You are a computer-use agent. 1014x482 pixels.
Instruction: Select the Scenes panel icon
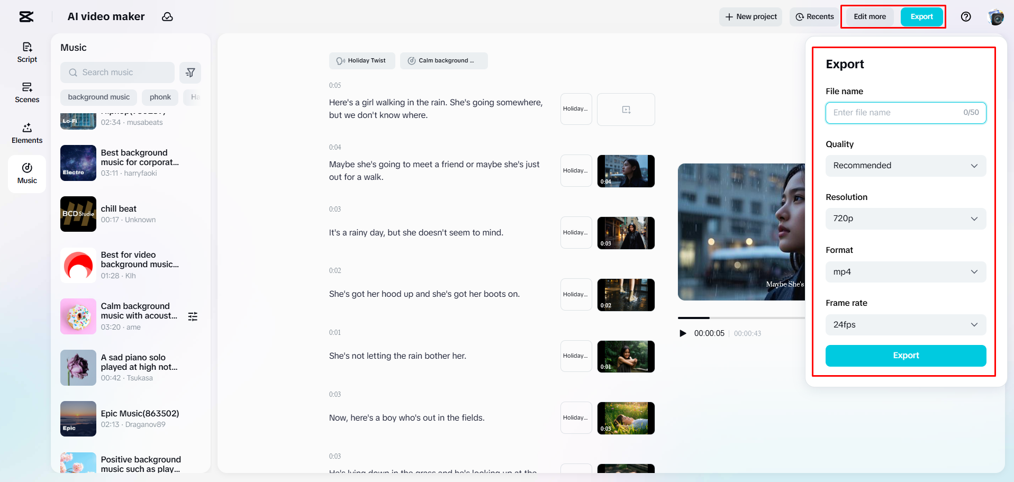(x=27, y=93)
